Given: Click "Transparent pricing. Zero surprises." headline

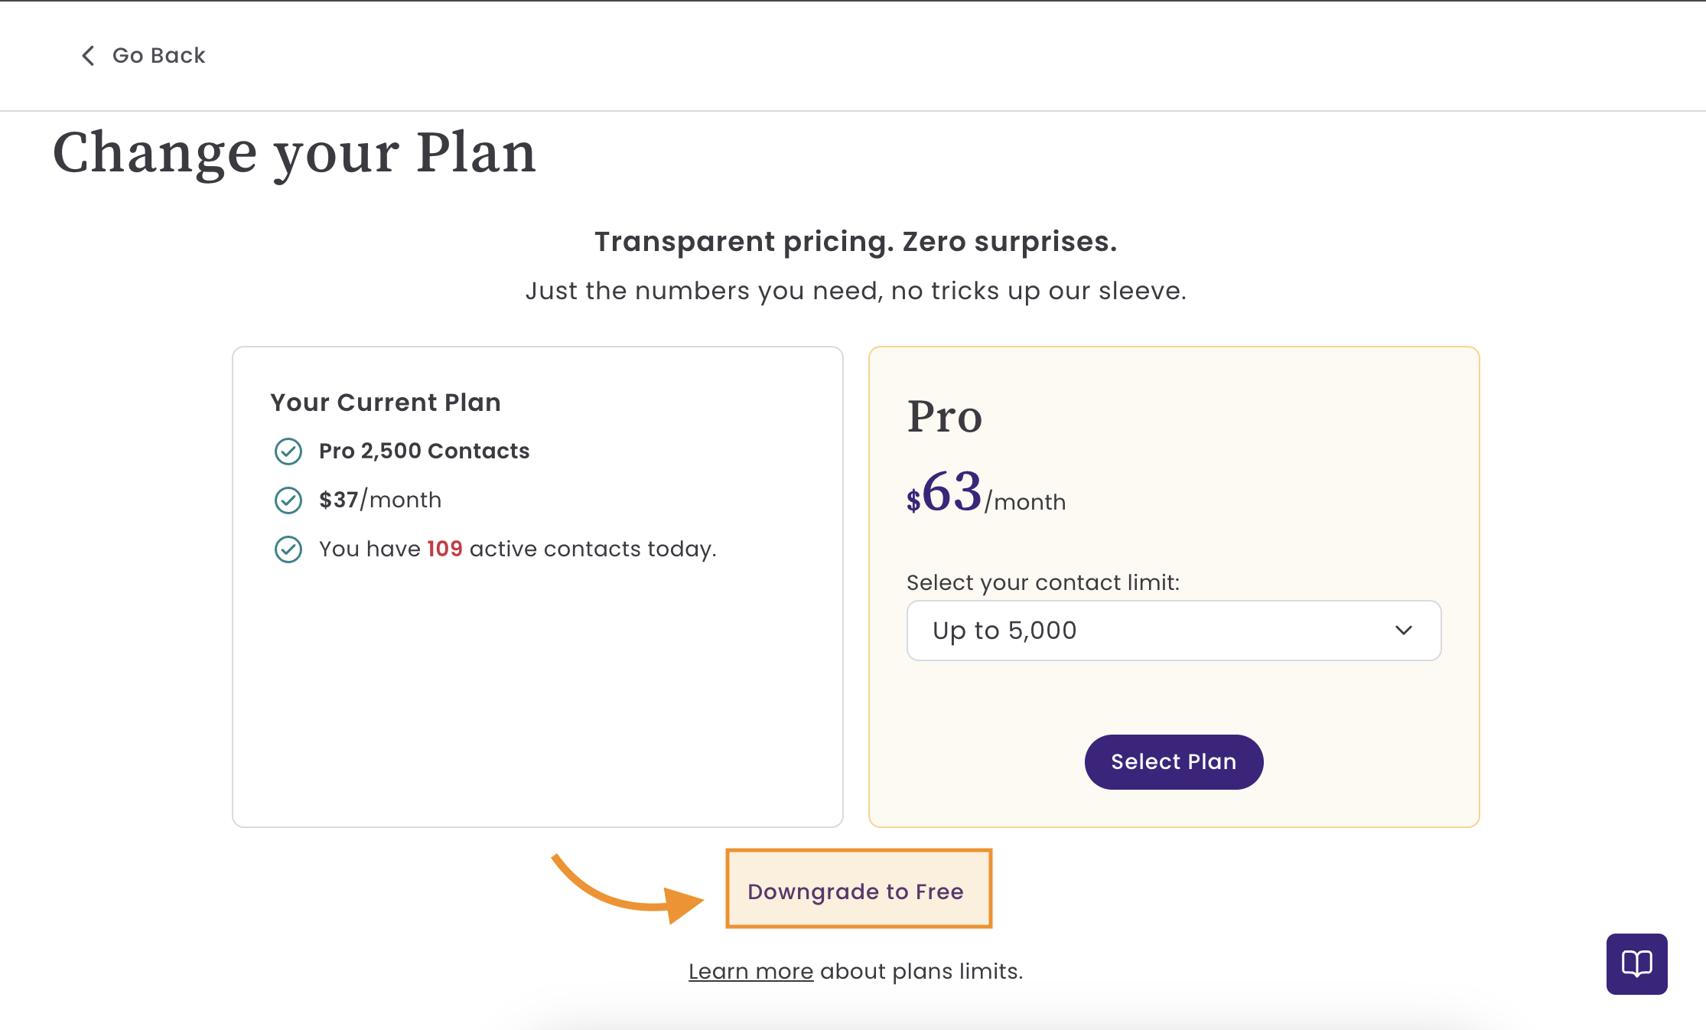Looking at the screenshot, I should tap(855, 242).
